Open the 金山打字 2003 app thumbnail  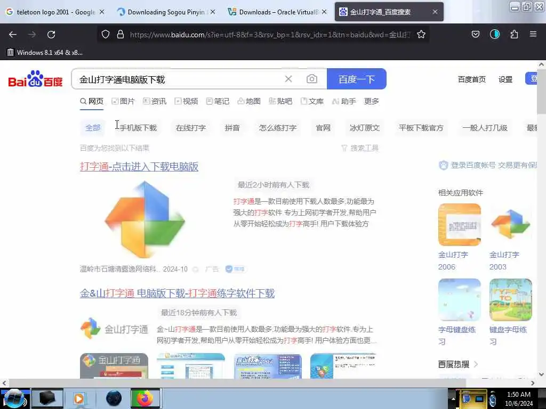(510, 225)
